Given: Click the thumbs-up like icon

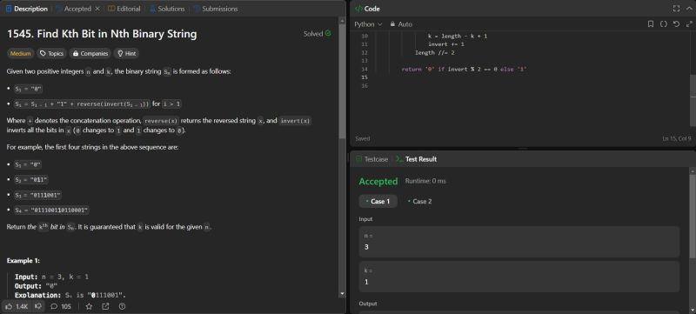Looking at the screenshot, I should pyautogui.click(x=9, y=306).
